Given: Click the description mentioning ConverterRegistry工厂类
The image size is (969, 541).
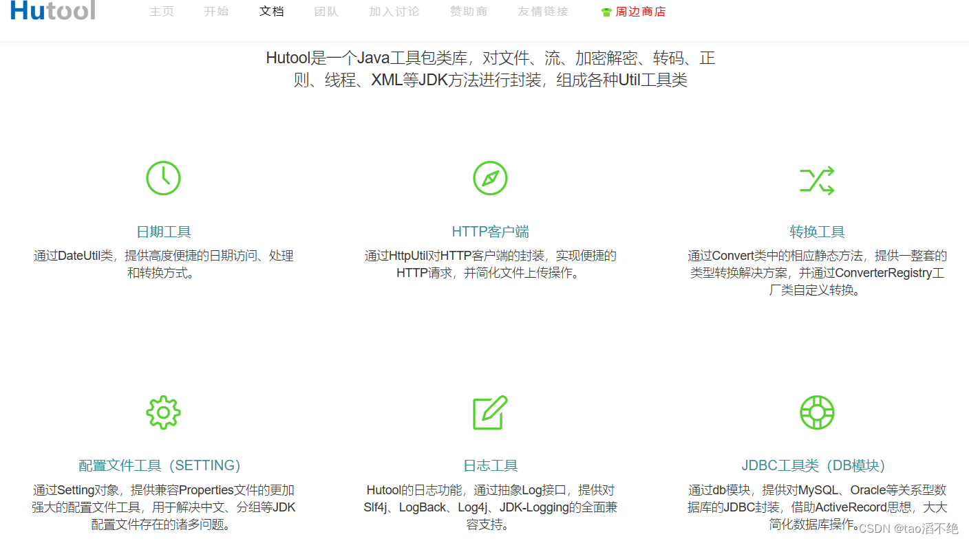Looking at the screenshot, I should click(818, 273).
